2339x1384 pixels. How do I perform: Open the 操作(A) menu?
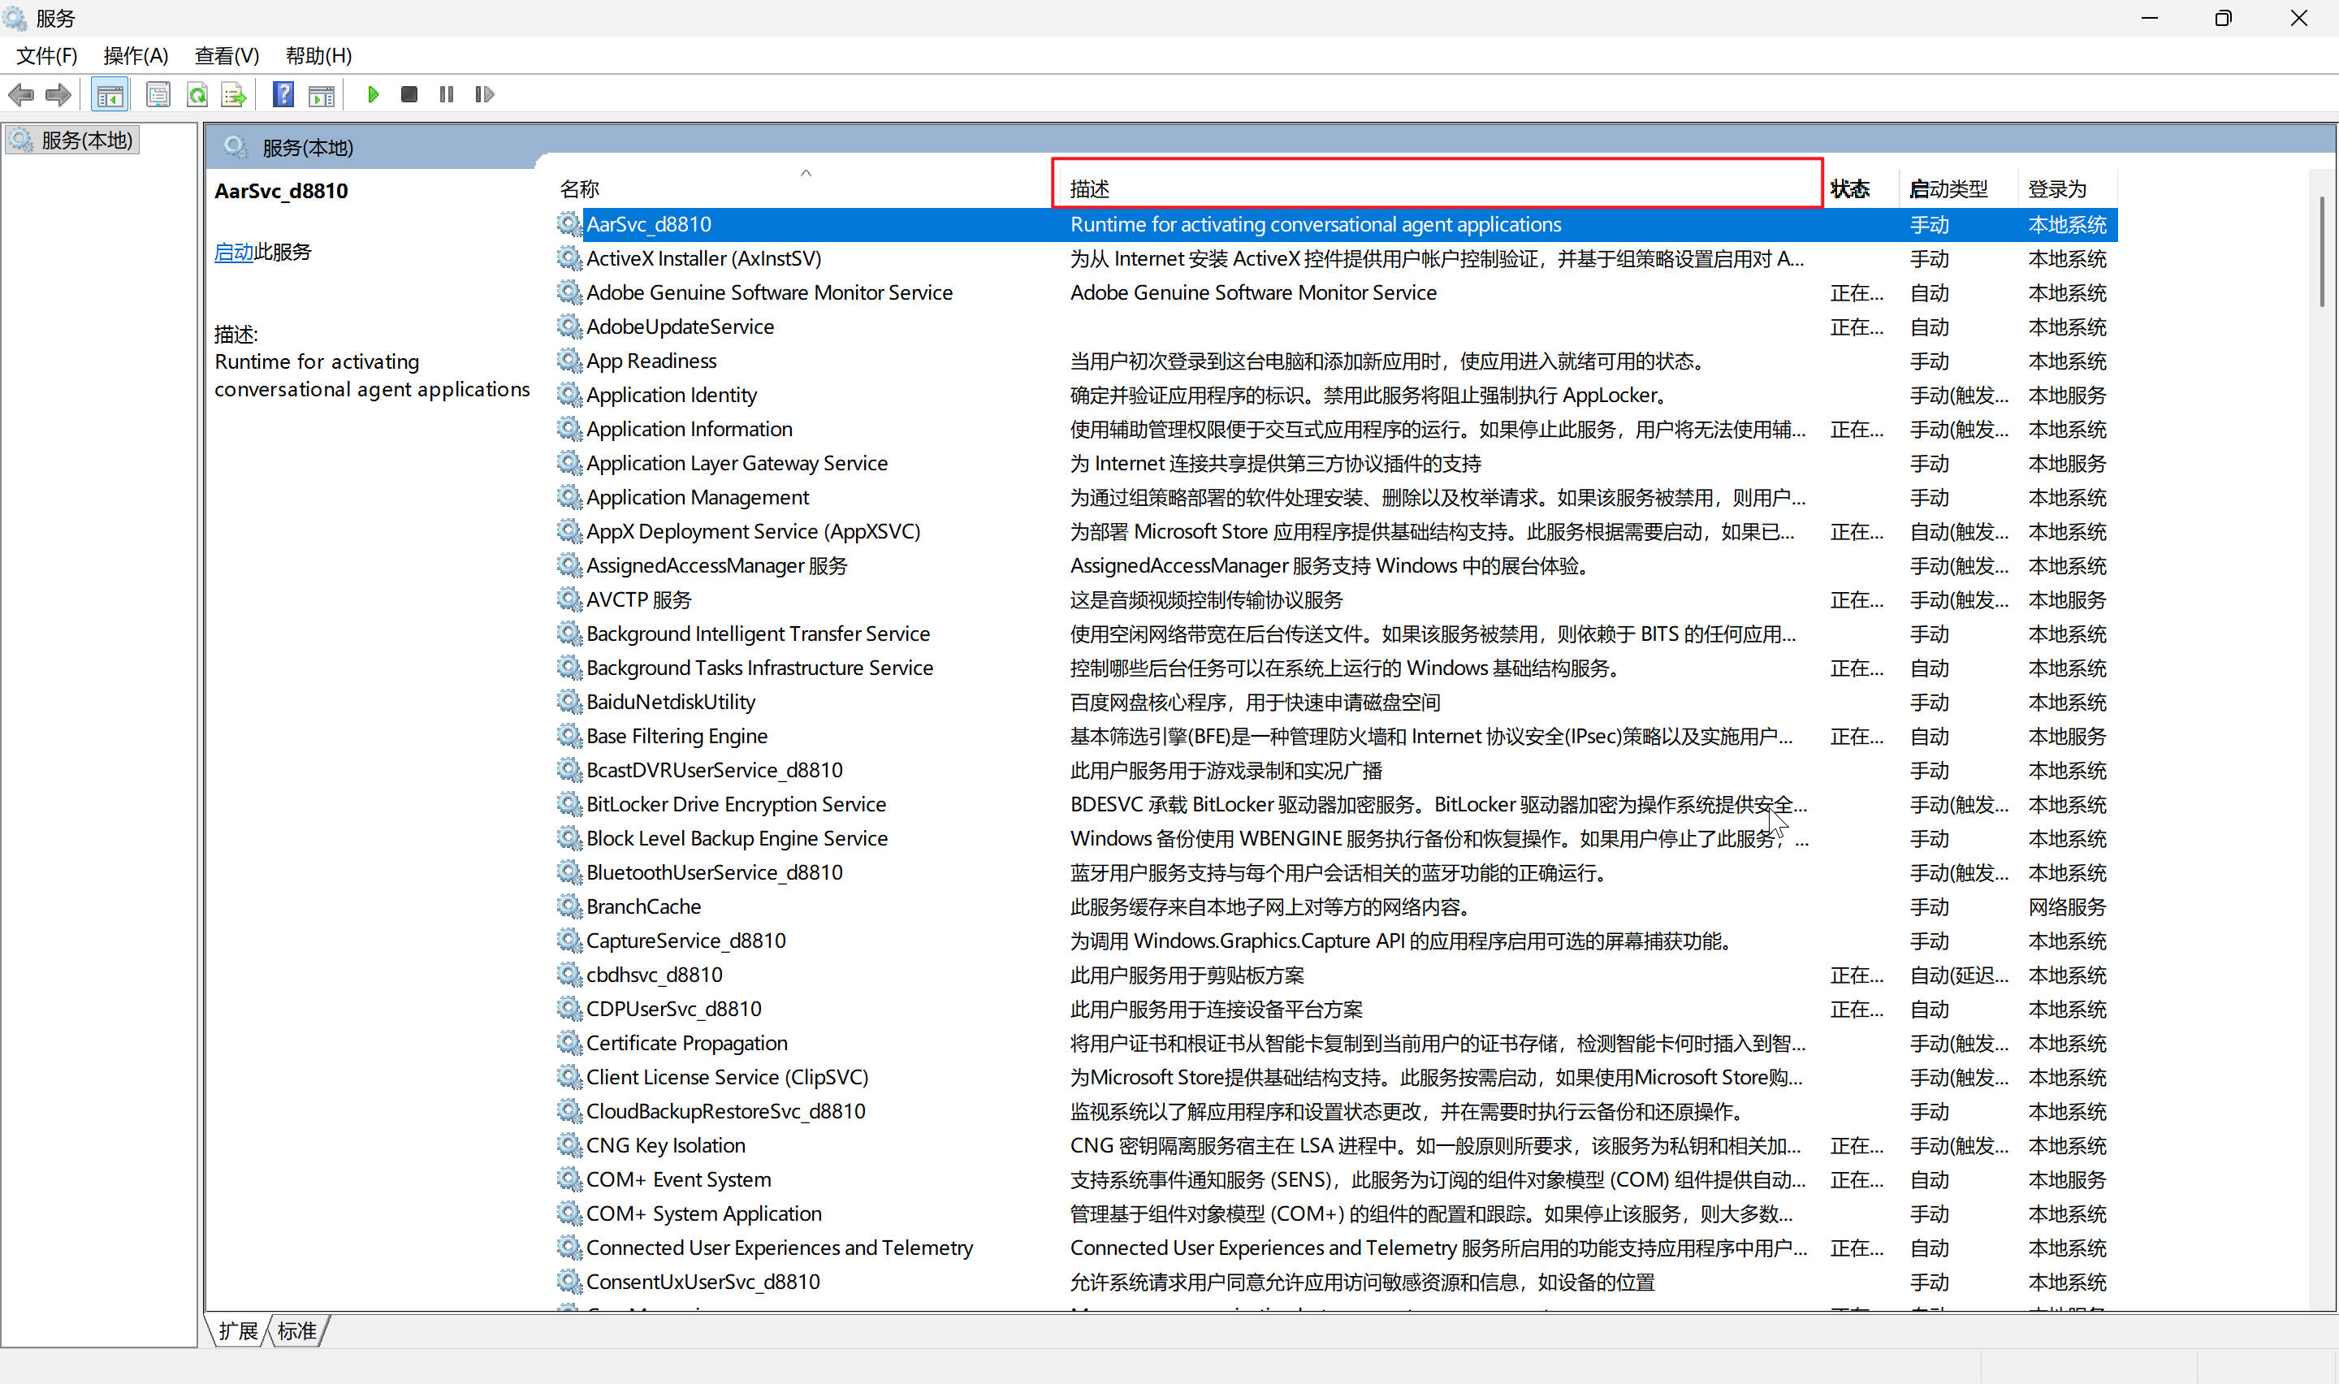point(135,55)
